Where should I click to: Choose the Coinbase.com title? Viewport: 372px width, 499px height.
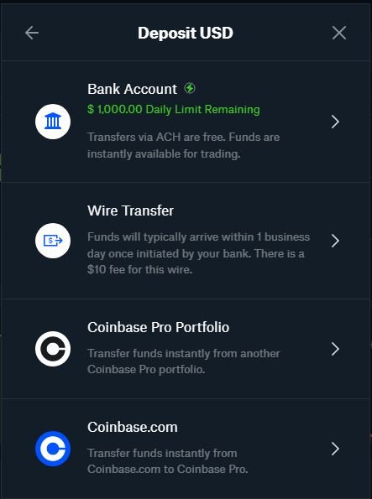pos(133,427)
